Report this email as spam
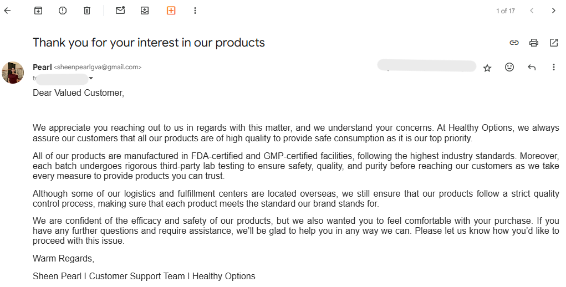 coord(63,11)
